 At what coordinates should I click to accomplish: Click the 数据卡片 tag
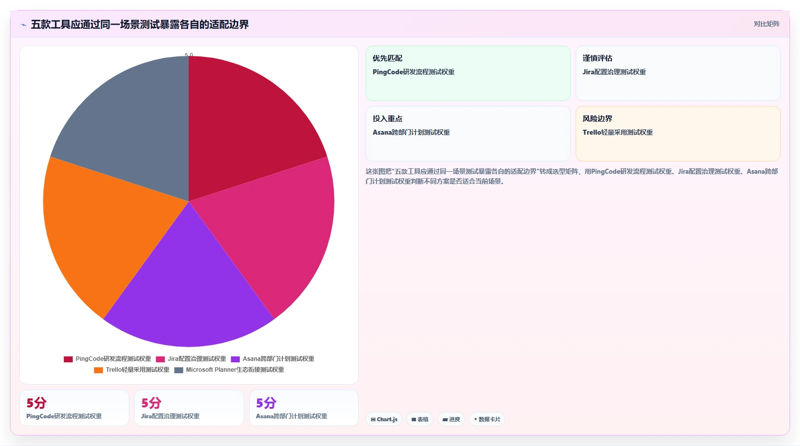point(487,419)
